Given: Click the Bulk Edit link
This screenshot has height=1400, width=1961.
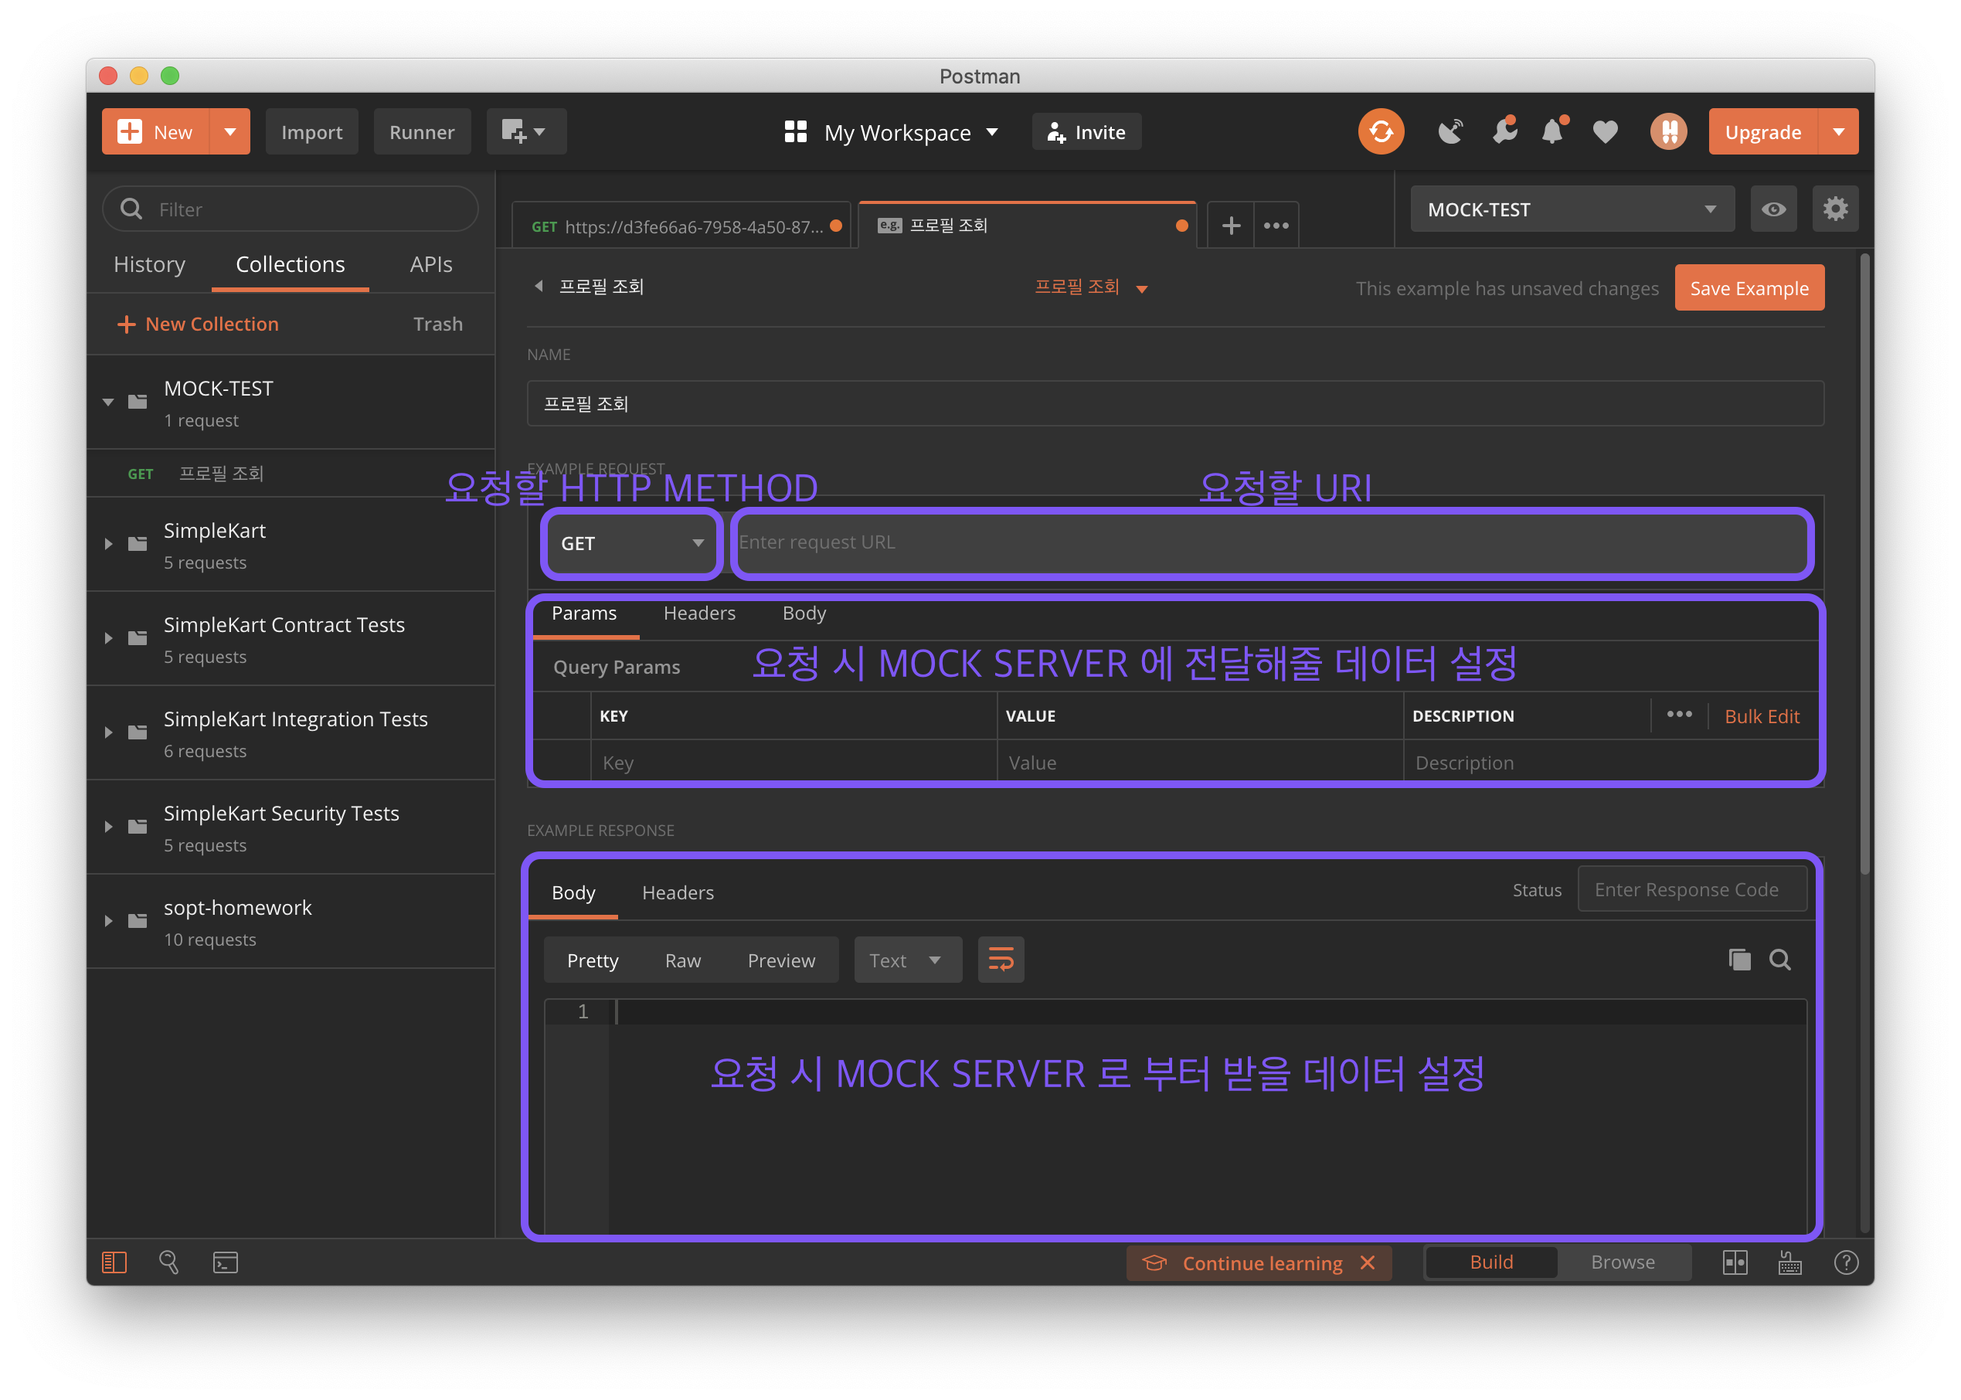Looking at the screenshot, I should 1761,716.
